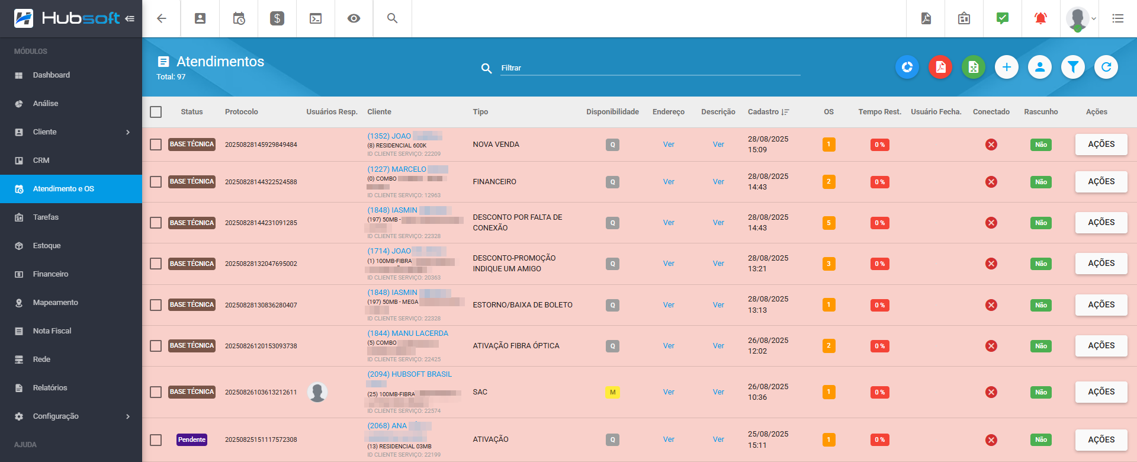1137x462 pixels.
Task: Click the eye icon in top toolbar
Action: (354, 18)
